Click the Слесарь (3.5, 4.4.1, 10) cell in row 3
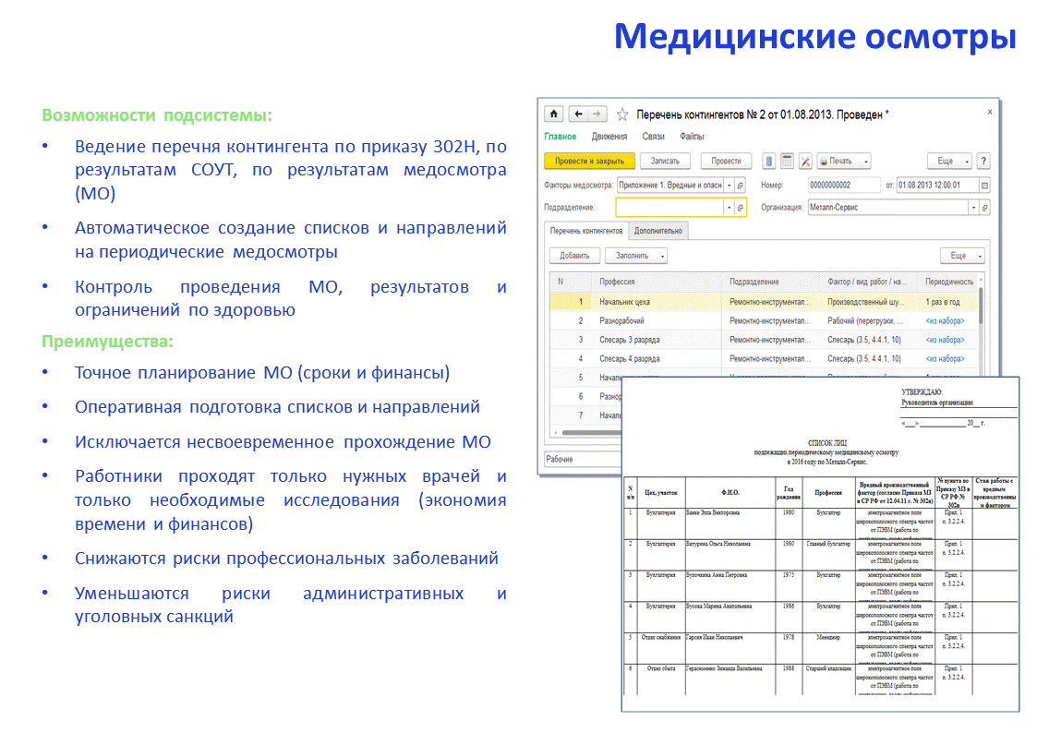Screen dimensions: 1037x733 (868, 340)
